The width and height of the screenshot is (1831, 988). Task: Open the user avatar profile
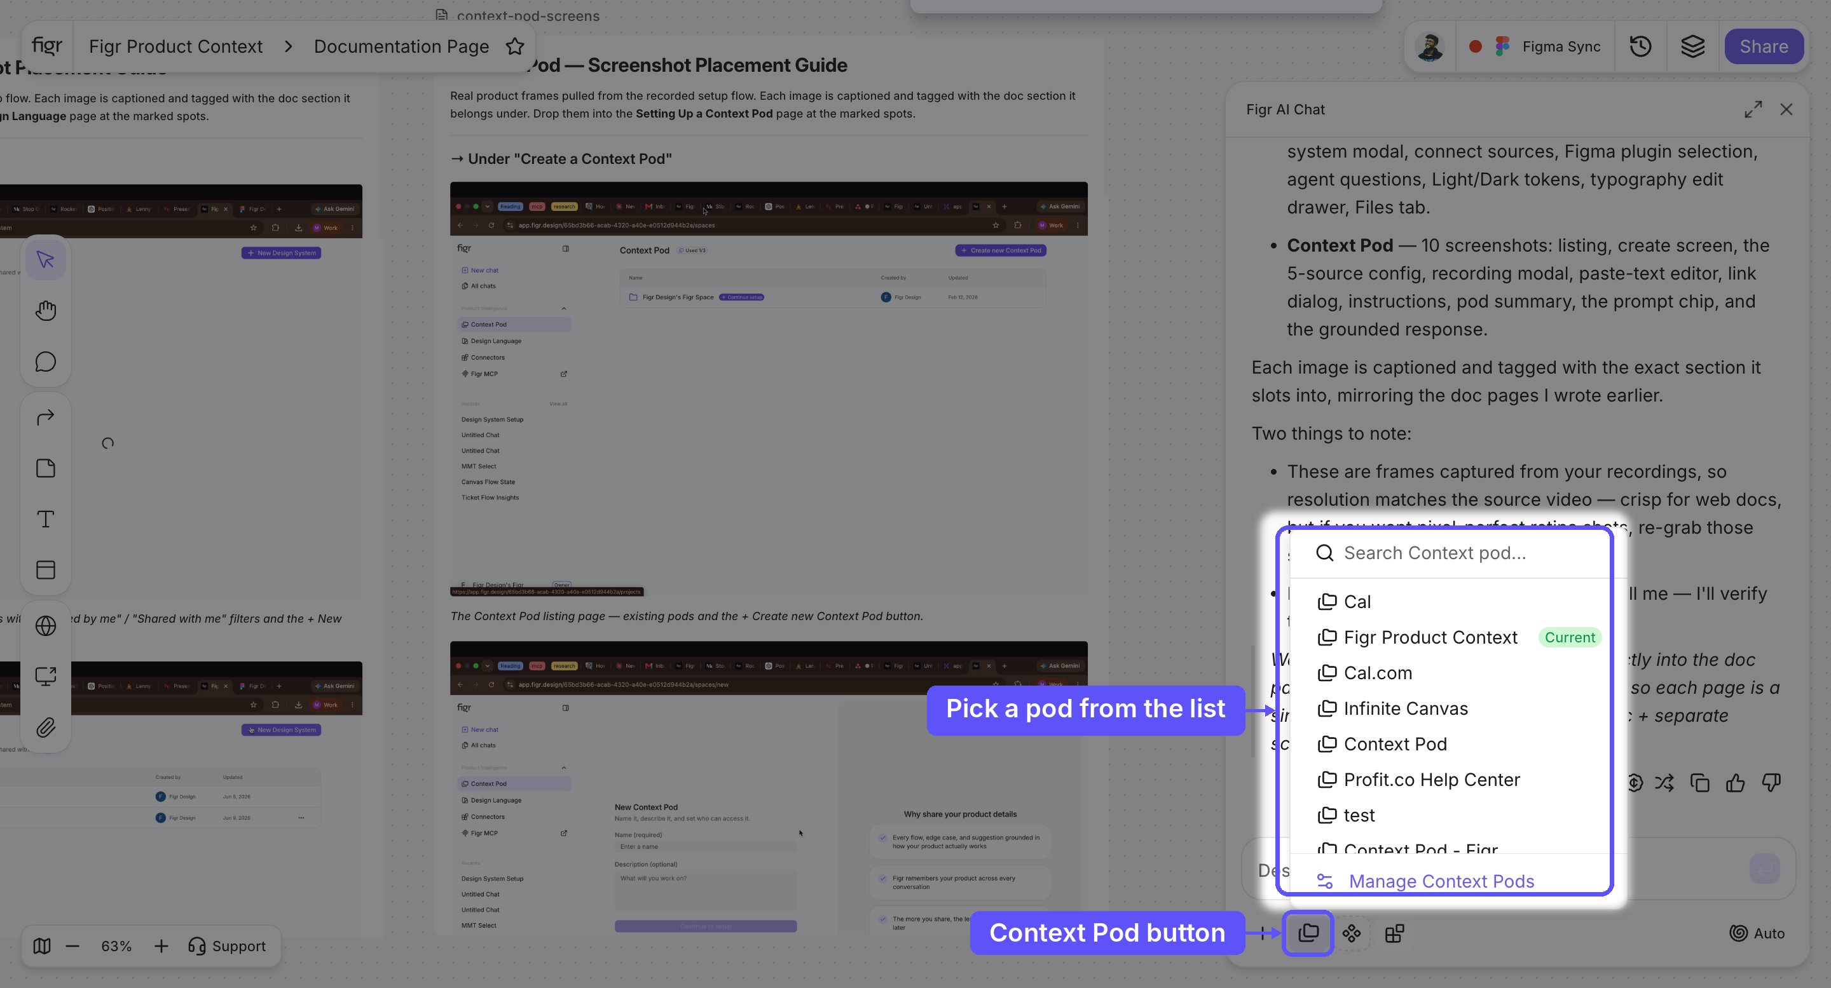tap(1429, 46)
